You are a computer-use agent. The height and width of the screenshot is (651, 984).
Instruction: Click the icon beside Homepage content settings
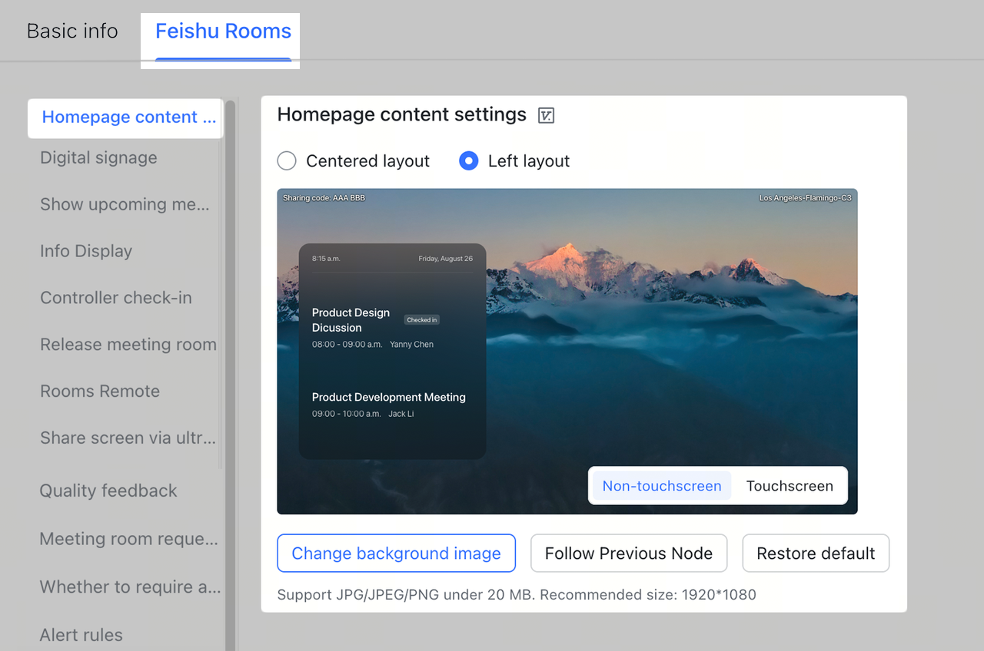(x=546, y=116)
